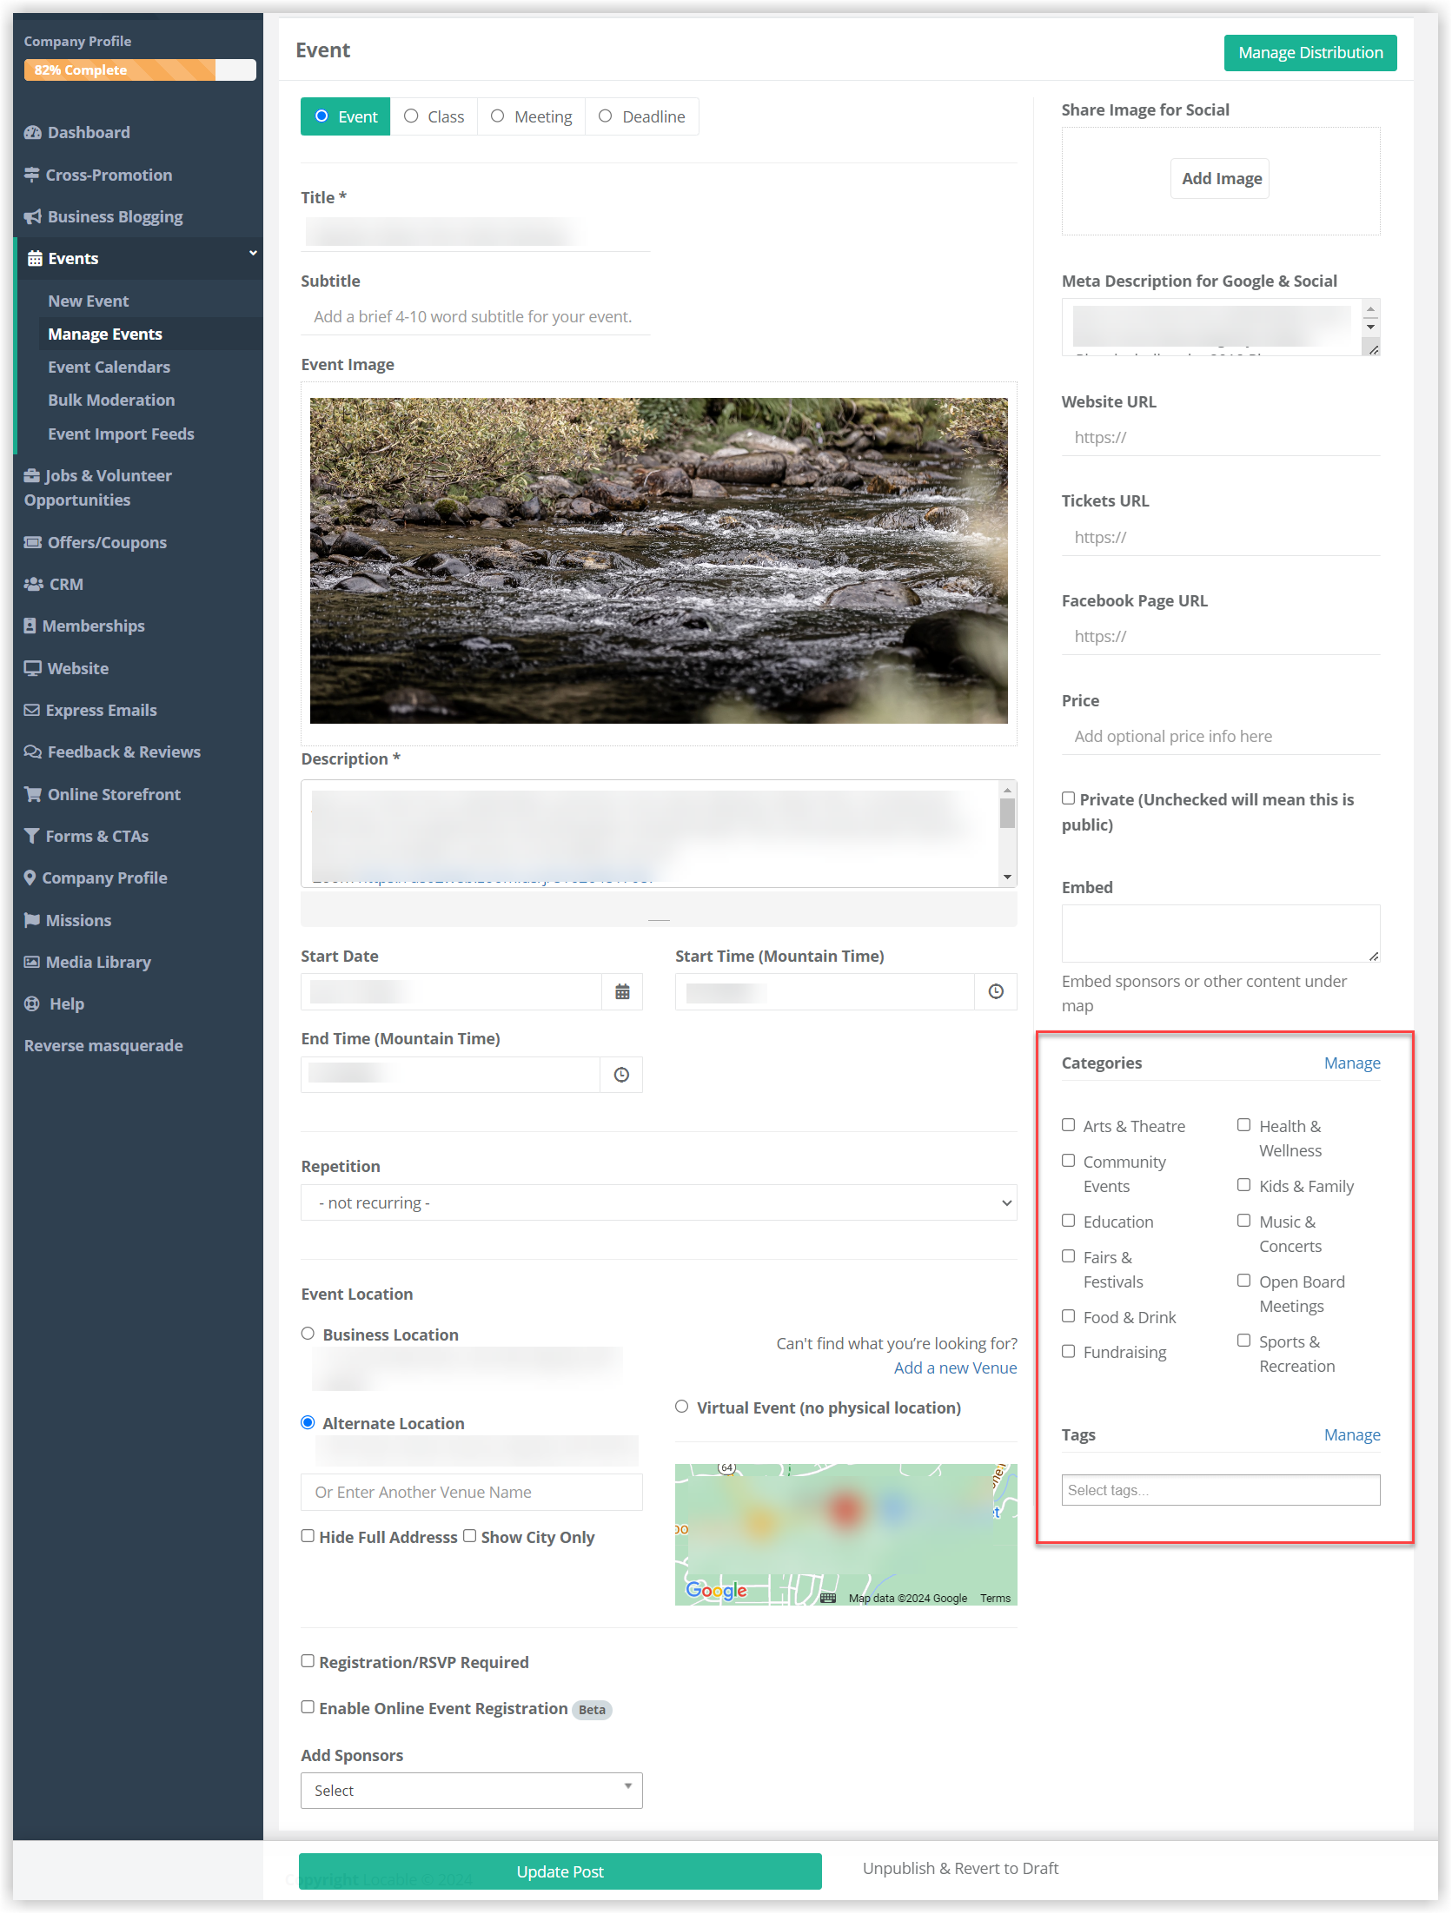Open Manage Events in sidebar

click(x=105, y=334)
